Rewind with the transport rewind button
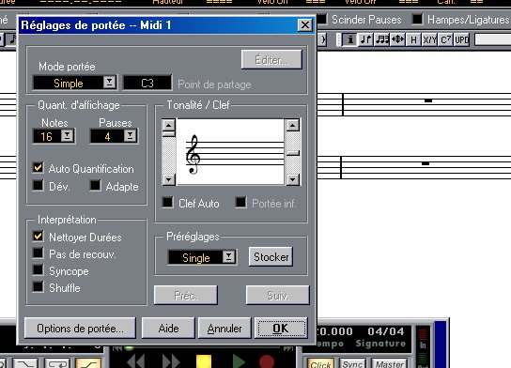 (135, 361)
